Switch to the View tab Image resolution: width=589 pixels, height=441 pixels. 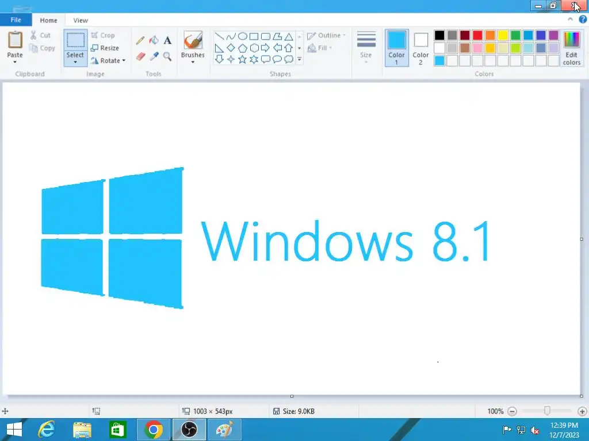(x=81, y=20)
